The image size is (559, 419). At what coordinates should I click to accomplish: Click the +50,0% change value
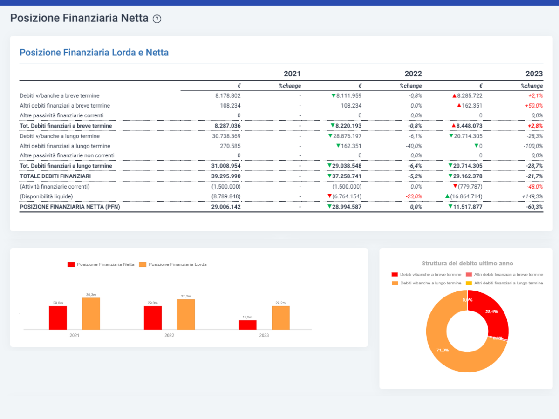[x=534, y=106]
